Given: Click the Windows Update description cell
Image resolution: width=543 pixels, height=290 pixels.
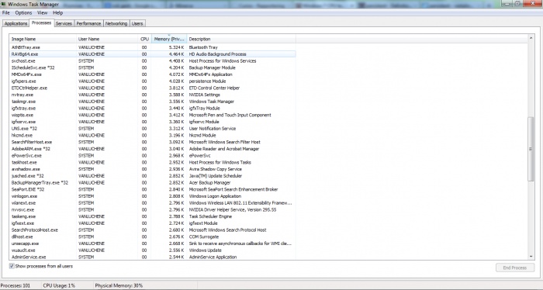Looking at the screenshot, I should tap(205, 250).
